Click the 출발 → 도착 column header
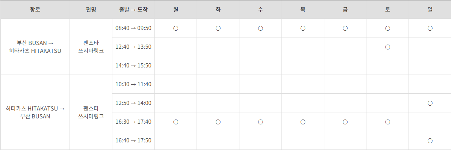Image resolution: width=451 pixels, height=151 pixels. click(133, 9)
